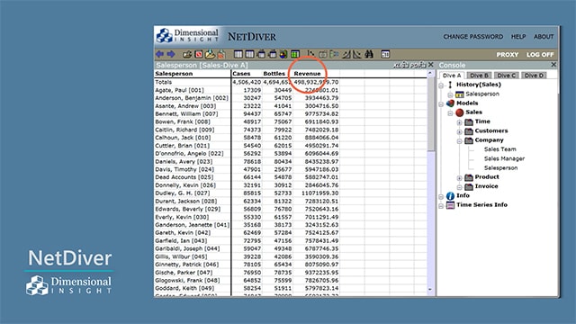Click the blue Info icon in tree
The height and width of the screenshot is (324, 576).
coord(450,196)
